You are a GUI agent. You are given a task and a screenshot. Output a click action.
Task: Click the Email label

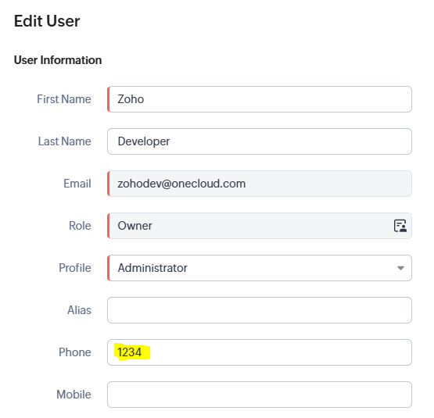pos(77,184)
